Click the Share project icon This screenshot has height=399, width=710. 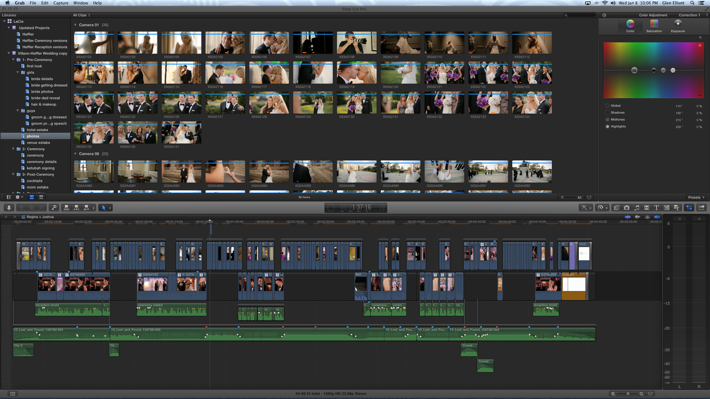tap(701, 208)
